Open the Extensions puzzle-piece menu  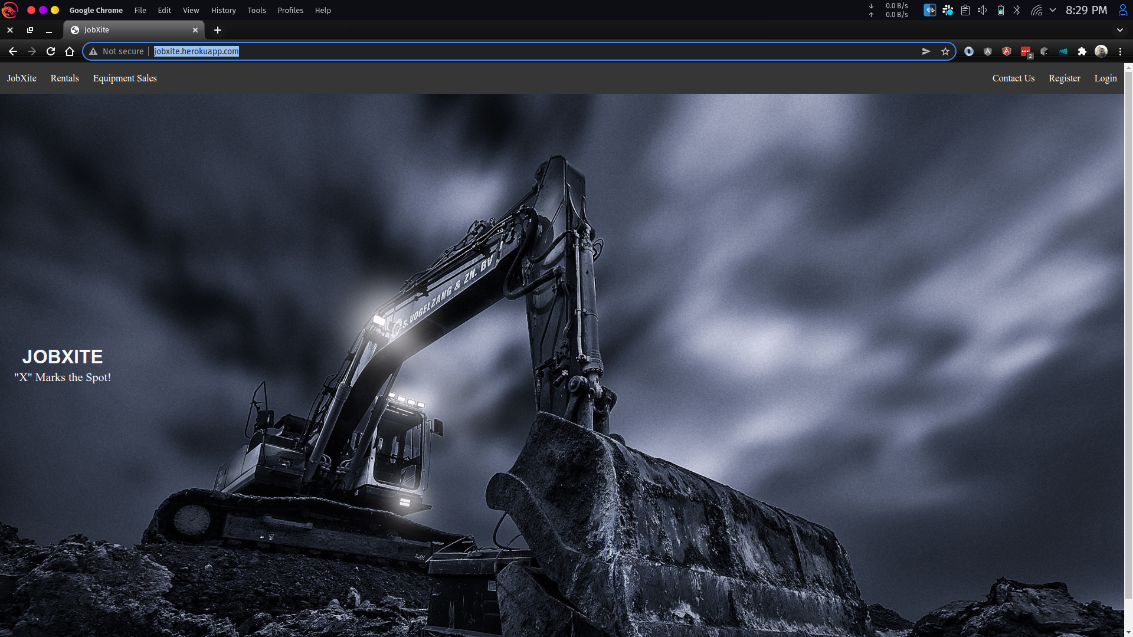coord(1082,51)
